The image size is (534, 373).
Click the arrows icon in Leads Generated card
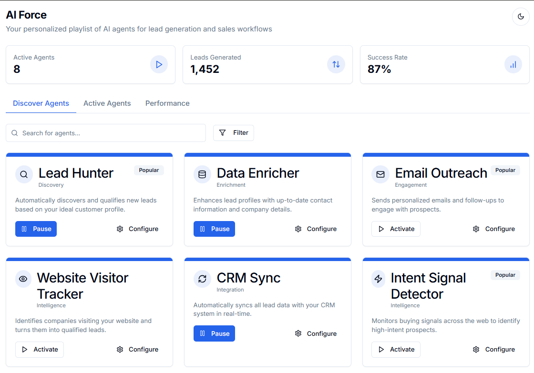point(336,64)
